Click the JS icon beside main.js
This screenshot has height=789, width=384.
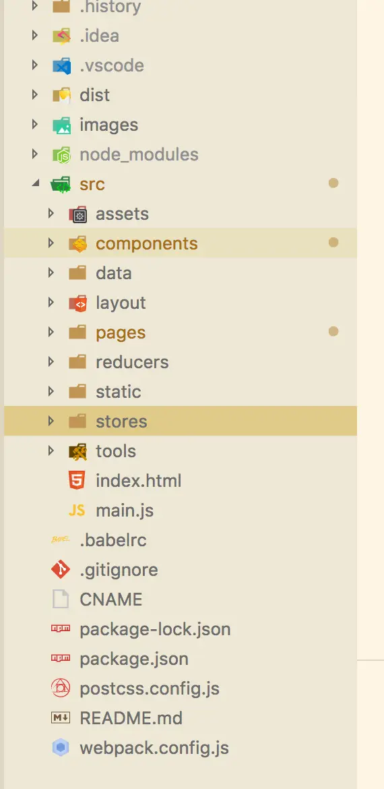point(77,510)
